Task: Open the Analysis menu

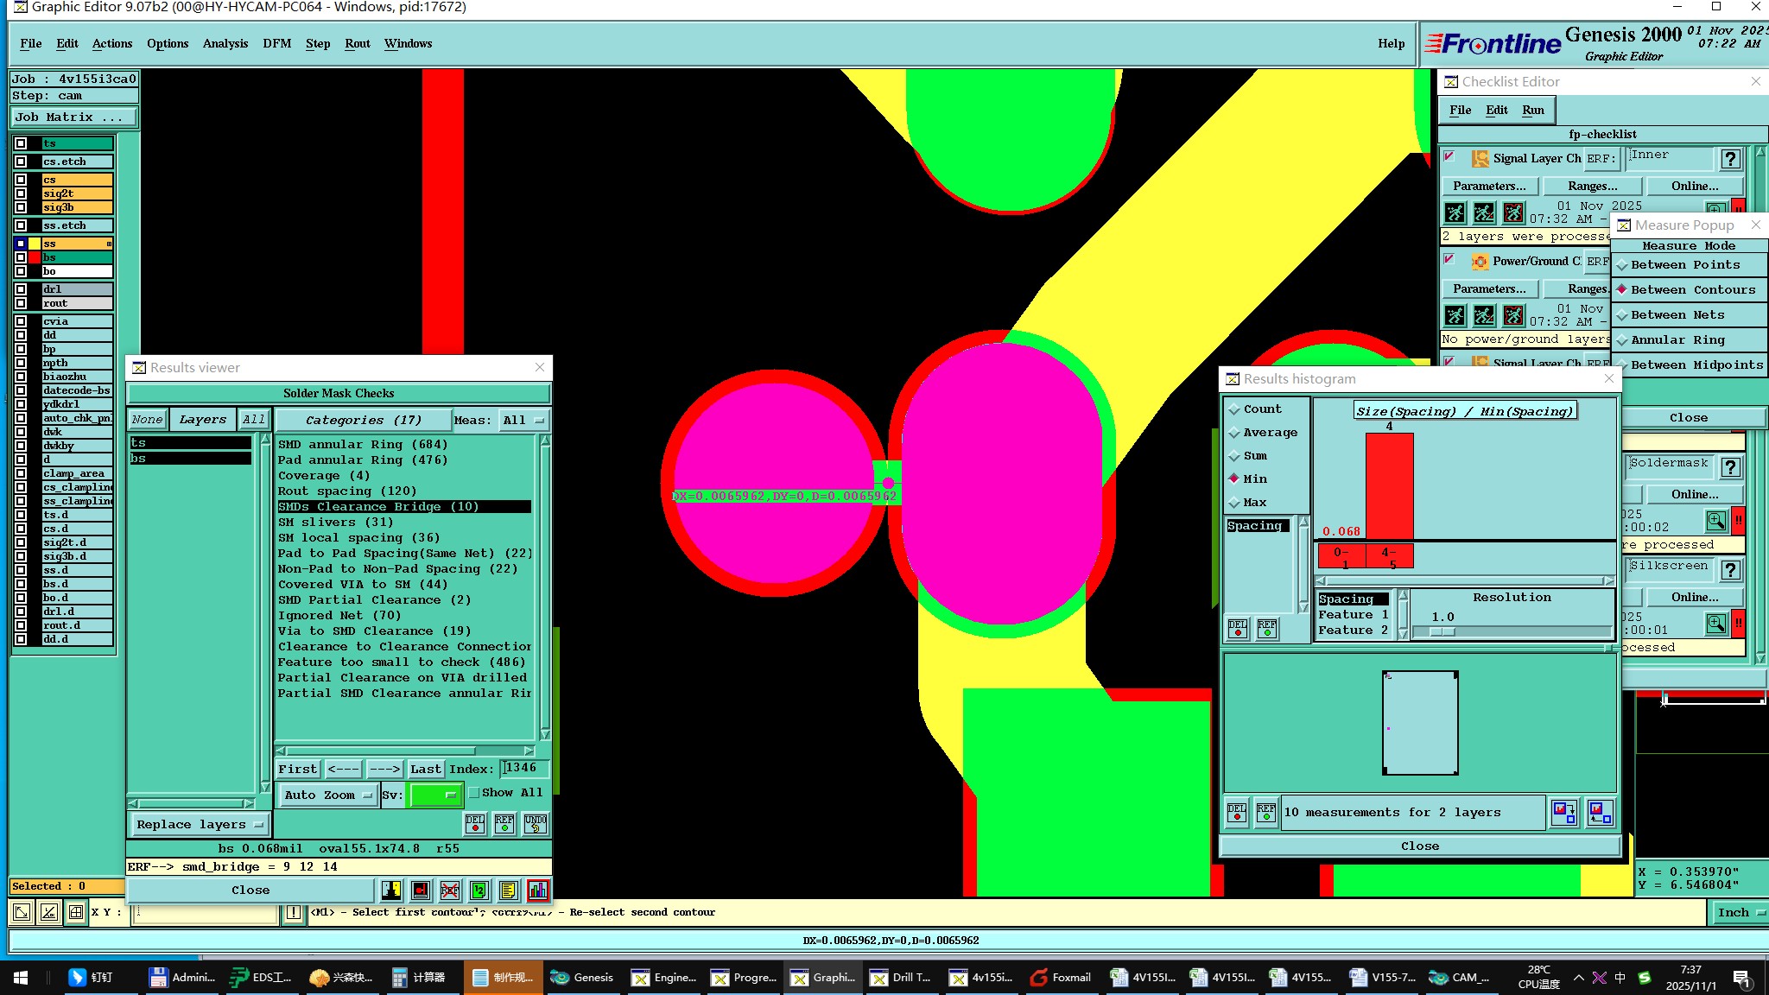Action: click(x=225, y=43)
